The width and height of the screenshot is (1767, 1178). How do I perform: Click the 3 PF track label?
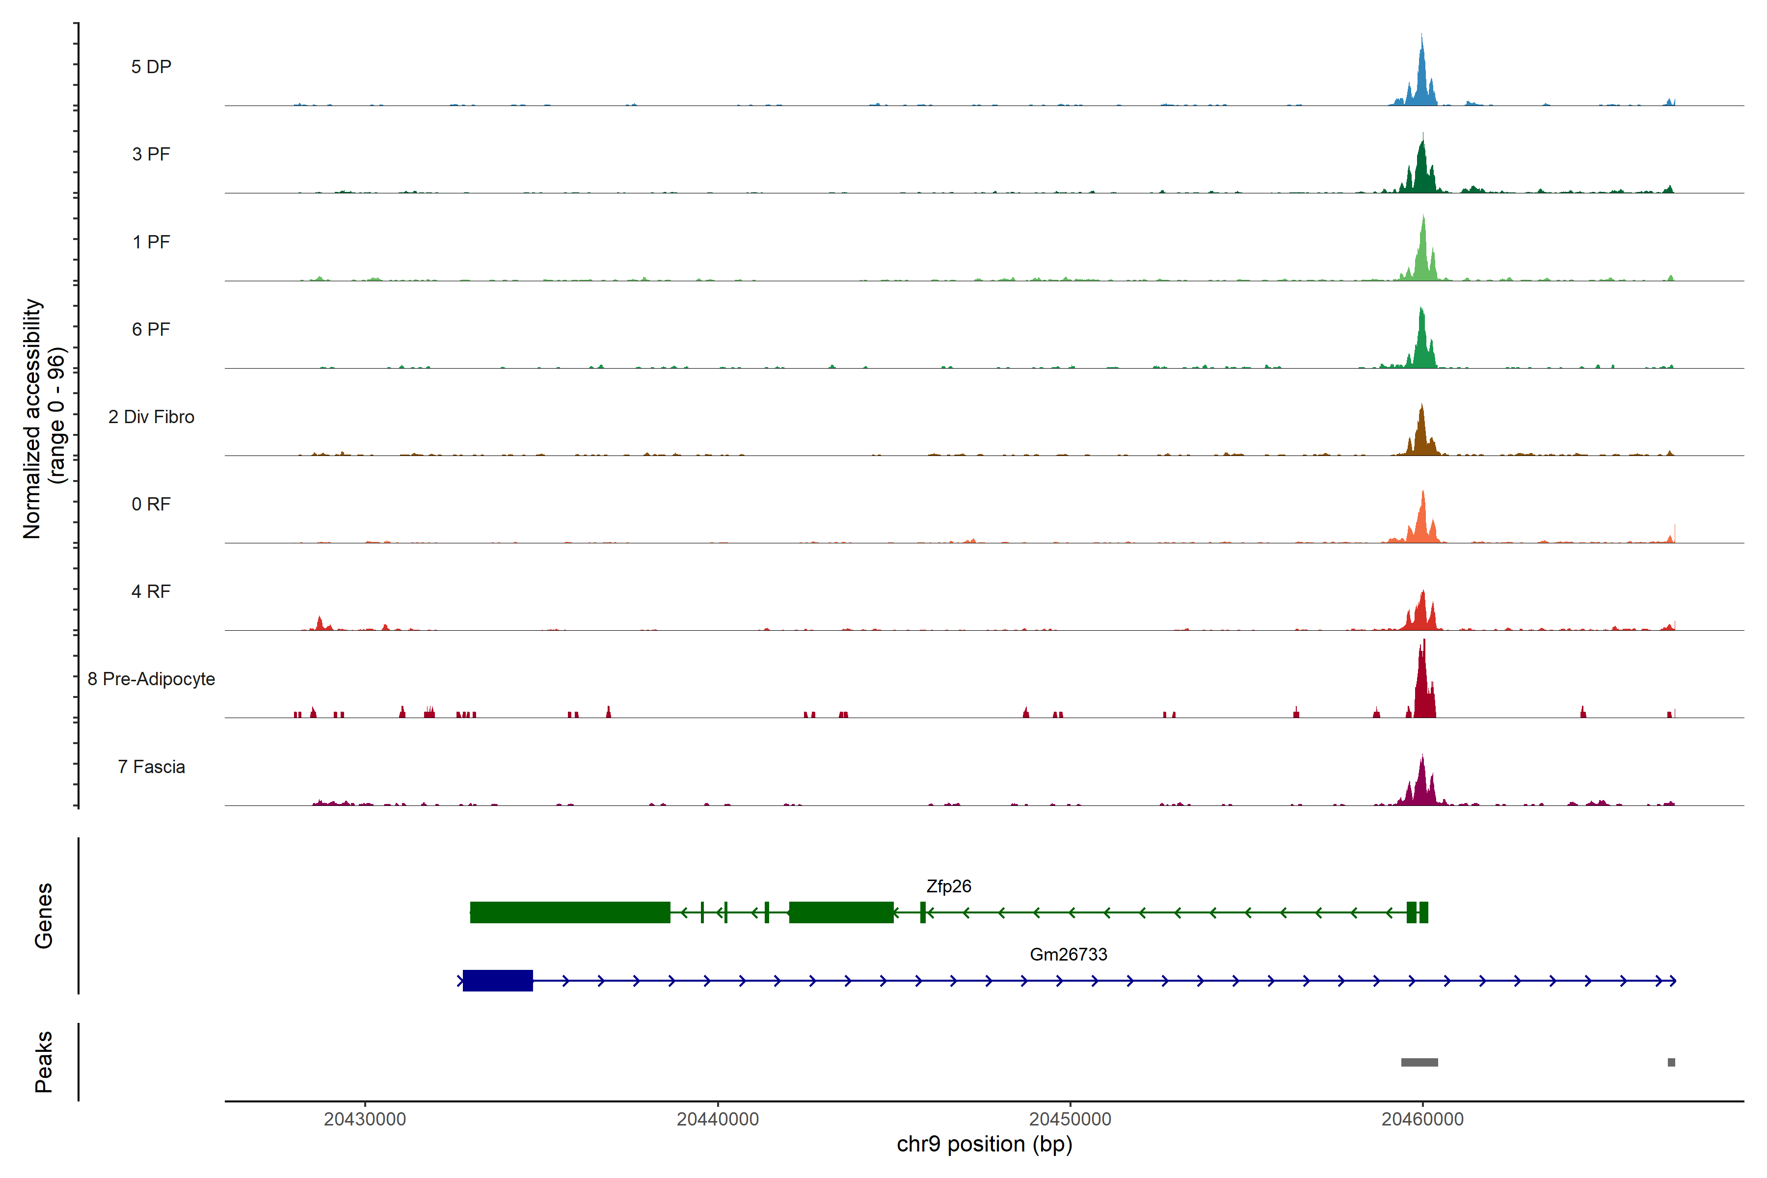151,154
